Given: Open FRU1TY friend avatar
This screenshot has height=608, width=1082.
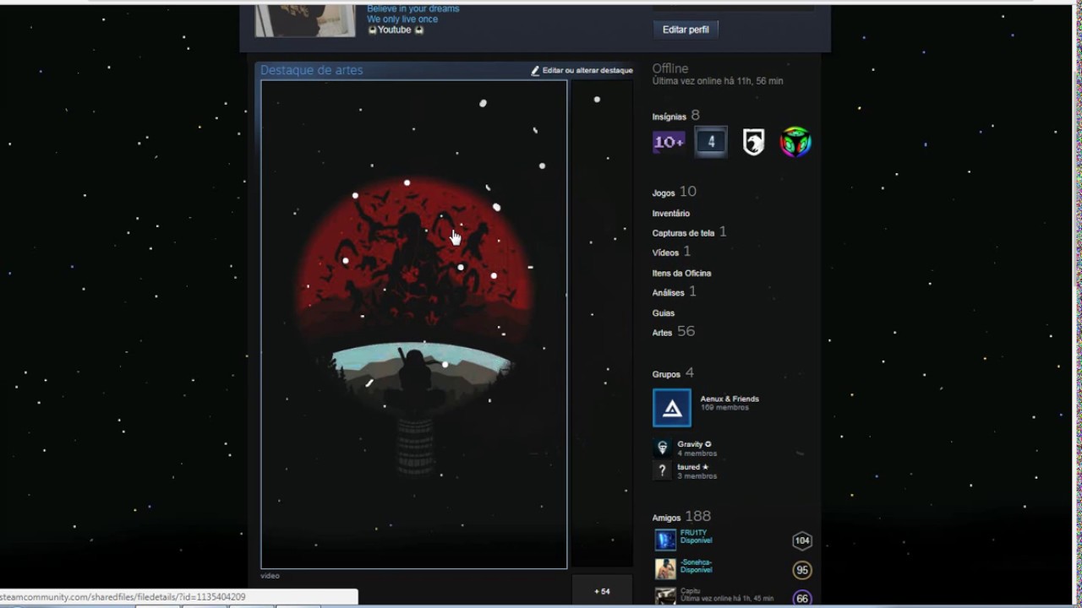Looking at the screenshot, I should pyautogui.click(x=666, y=540).
